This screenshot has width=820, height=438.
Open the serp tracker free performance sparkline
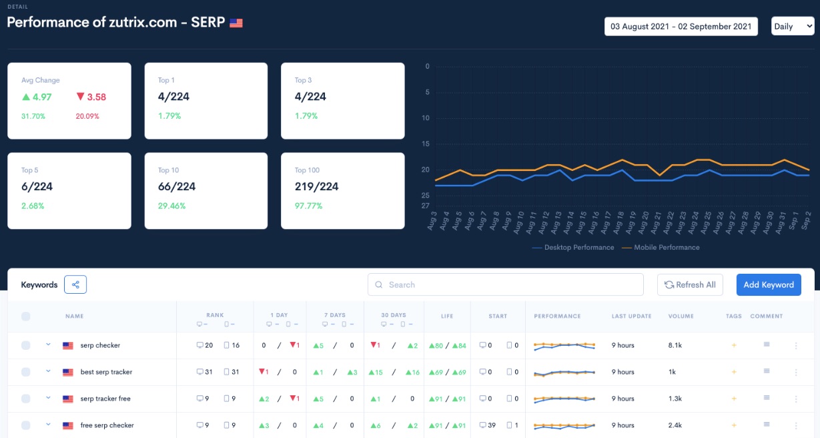point(564,399)
